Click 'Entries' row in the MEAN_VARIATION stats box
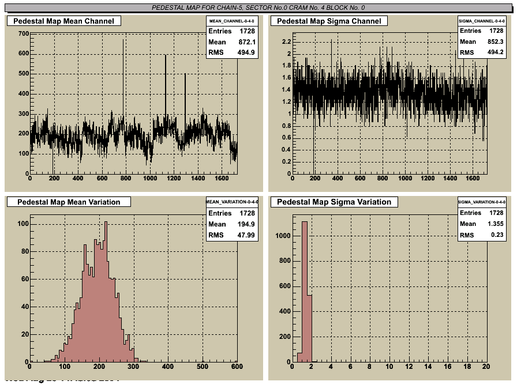This screenshot has width=517, height=385. point(231,213)
